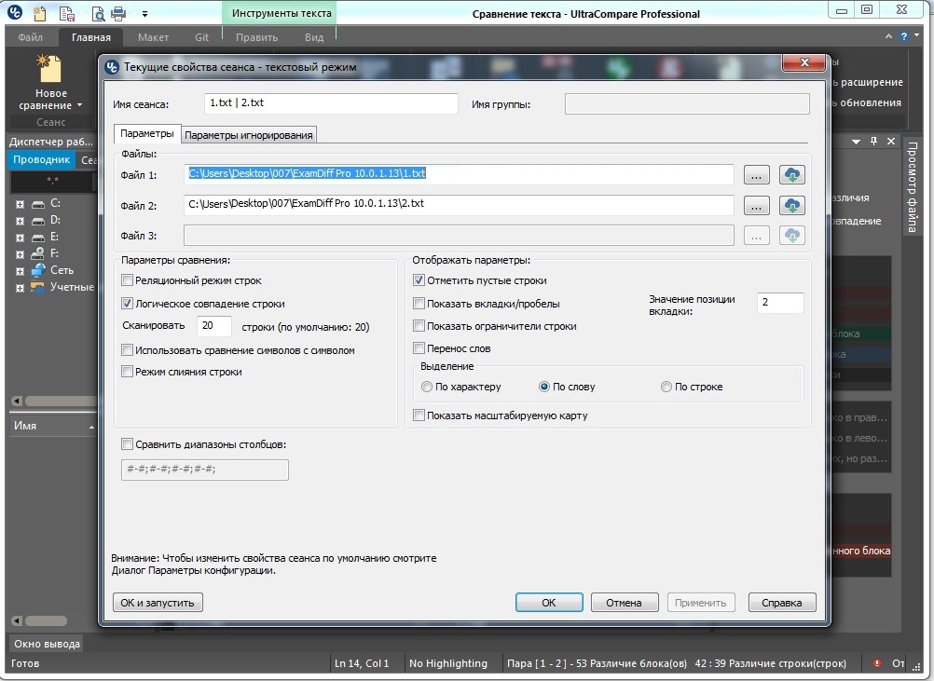Open the Вид ribbon tab
Image resolution: width=934 pixels, height=681 pixels.
(314, 37)
